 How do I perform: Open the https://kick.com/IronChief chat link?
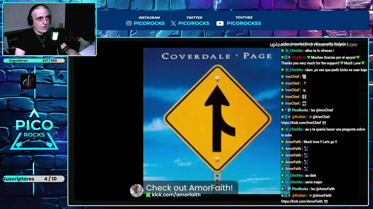tap(301, 123)
